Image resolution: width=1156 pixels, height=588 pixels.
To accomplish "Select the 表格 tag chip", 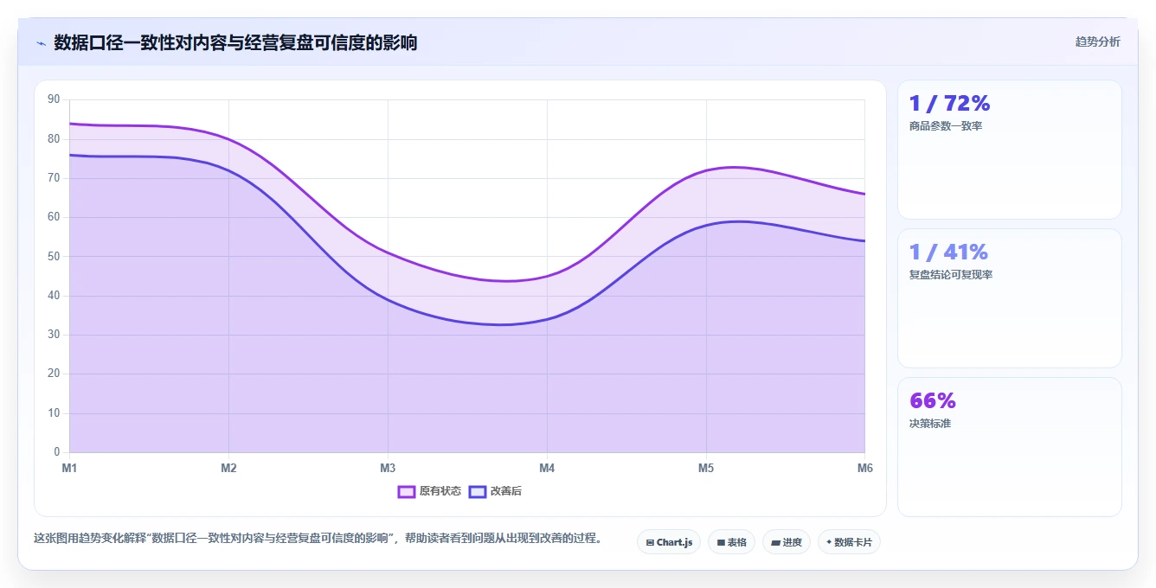I will pos(731,542).
